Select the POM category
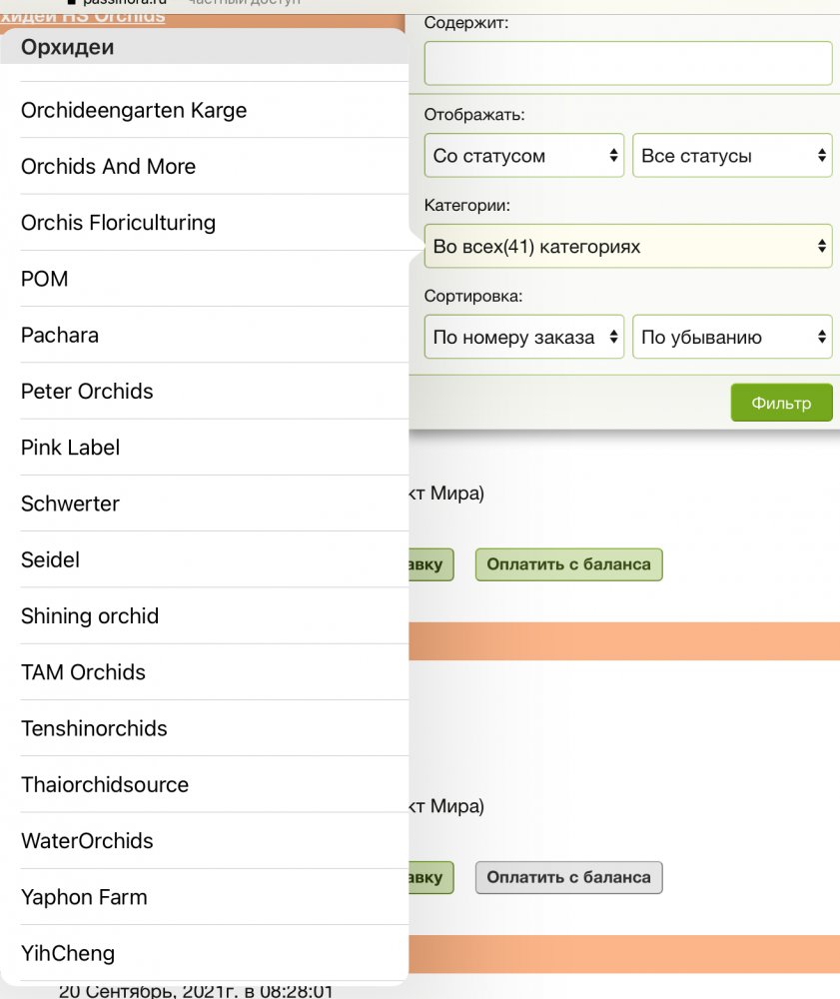This screenshot has width=840, height=999. click(45, 279)
